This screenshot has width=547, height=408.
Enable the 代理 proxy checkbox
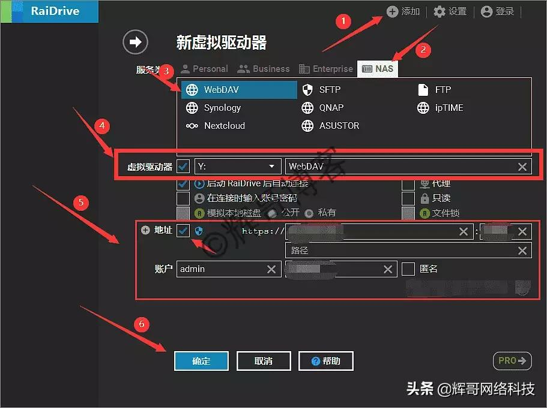[408, 184]
